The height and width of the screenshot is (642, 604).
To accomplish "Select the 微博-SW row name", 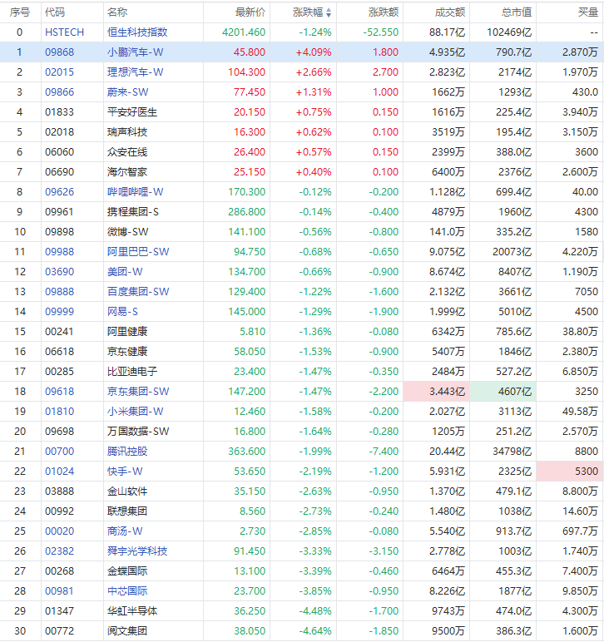I will point(127,232).
